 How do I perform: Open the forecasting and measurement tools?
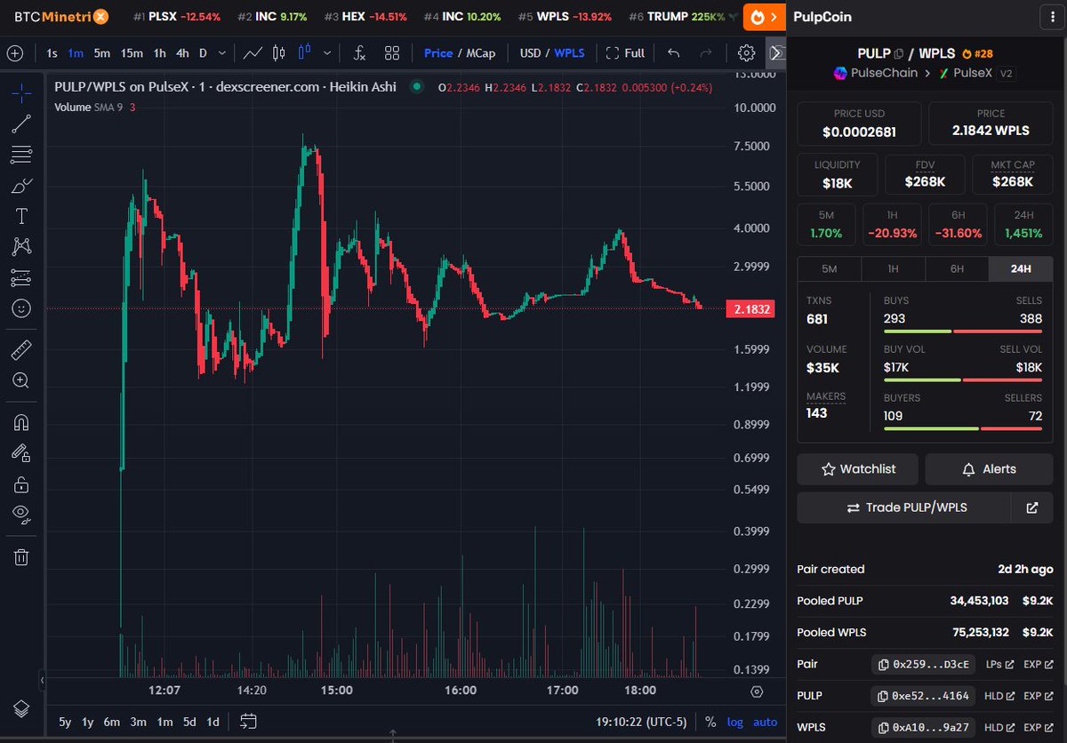(21, 278)
